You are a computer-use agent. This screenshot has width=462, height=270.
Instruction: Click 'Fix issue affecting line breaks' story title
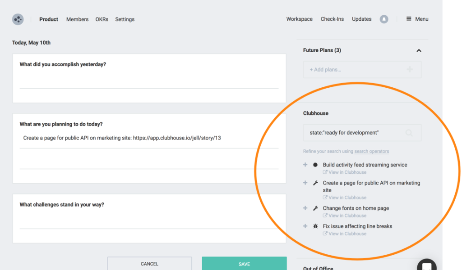pyautogui.click(x=357, y=226)
